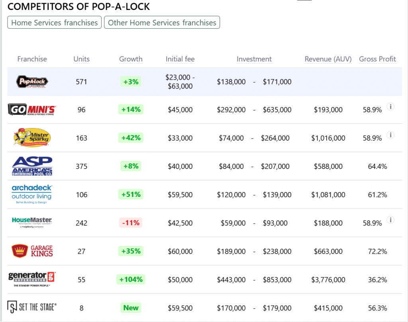Click the $45,000 initial fee cell
This screenshot has height=322, width=408.
180,110
